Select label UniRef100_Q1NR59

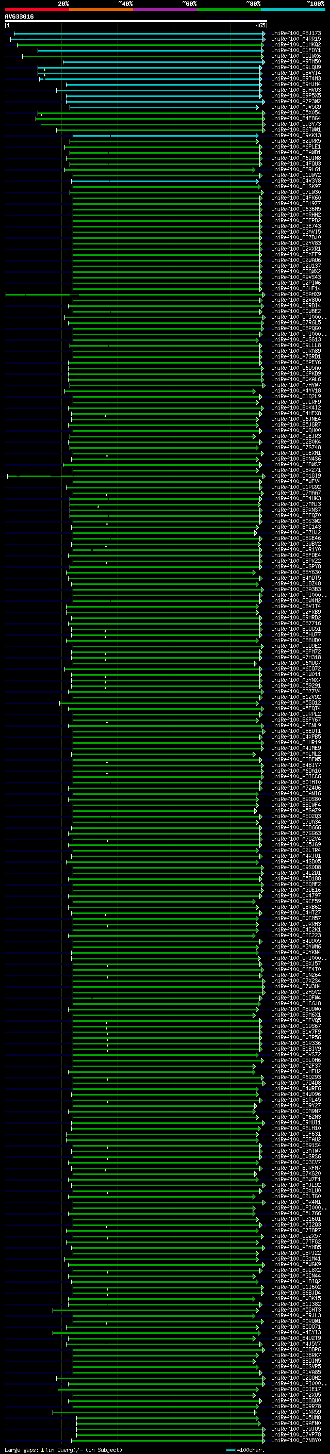pos(296,1412)
